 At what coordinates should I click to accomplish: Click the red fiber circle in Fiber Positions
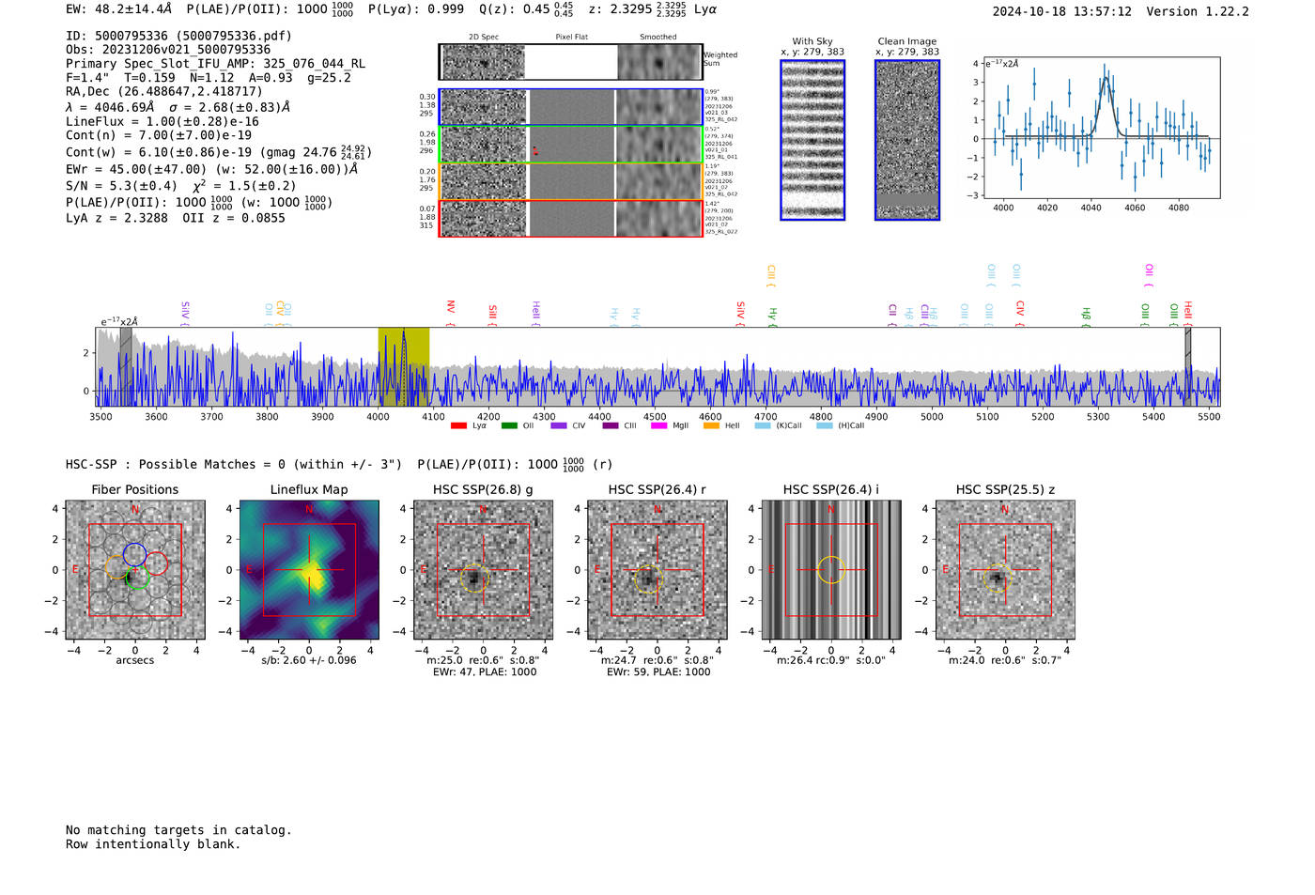(156, 563)
